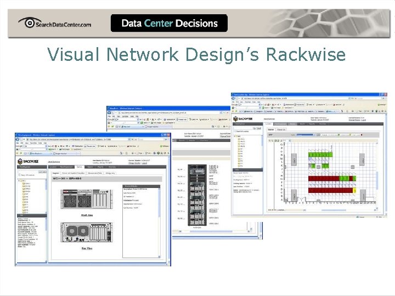Screen dimensions: 395x296
Task: Click the yellow rack cell ending the lower red row
Action: [354, 191]
